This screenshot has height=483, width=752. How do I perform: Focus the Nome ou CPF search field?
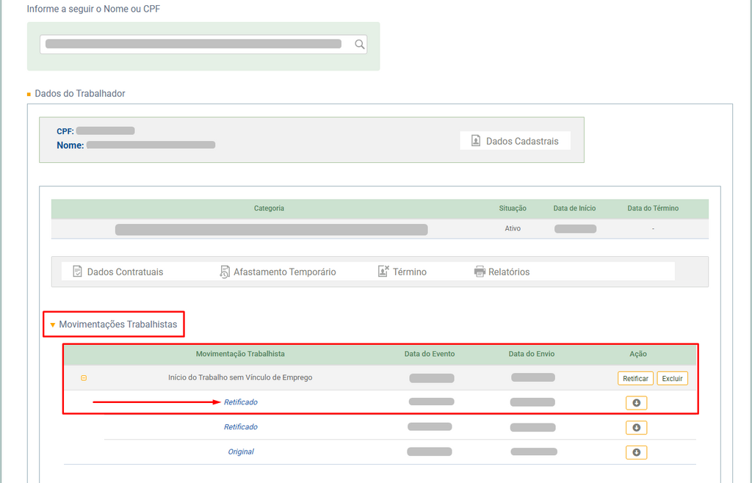(195, 44)
